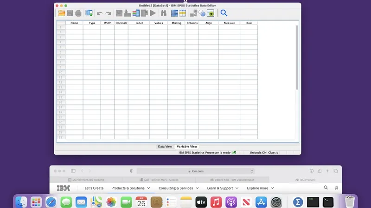Print using the SPSS printer icon
Viewport: 371px width, 208px height.
78,13
